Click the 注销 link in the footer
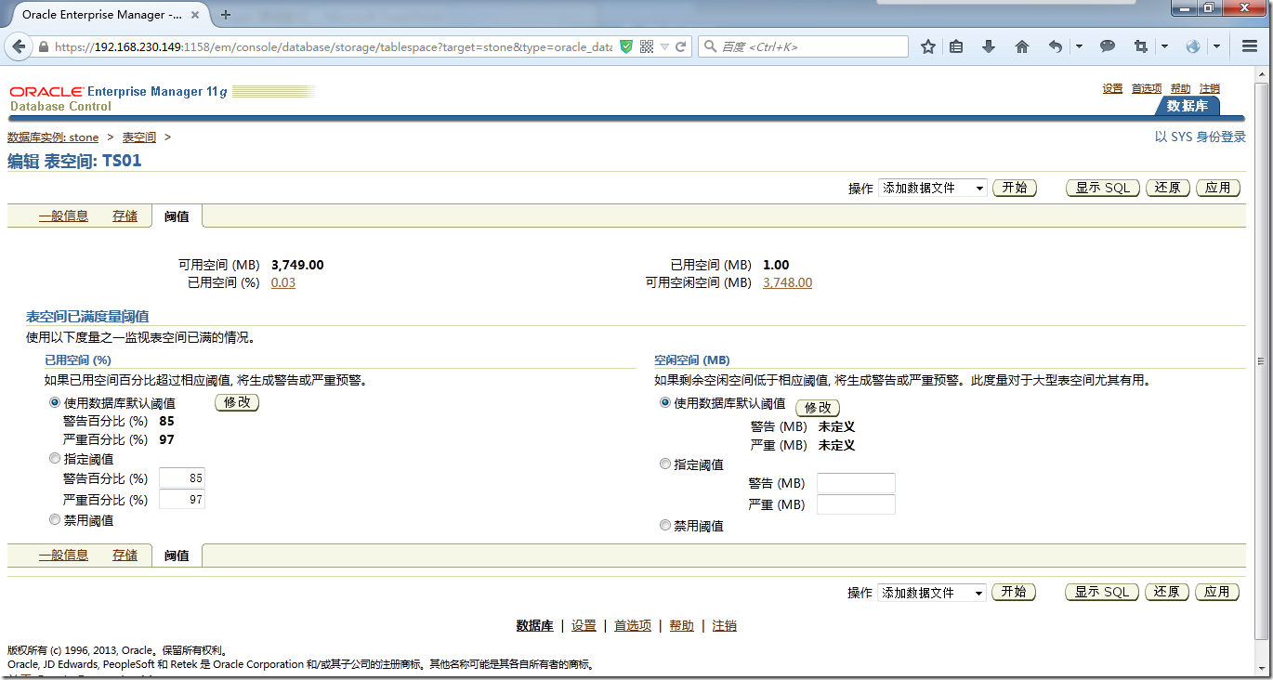Viewport: 1273px width, 680px height. [724, 626]
